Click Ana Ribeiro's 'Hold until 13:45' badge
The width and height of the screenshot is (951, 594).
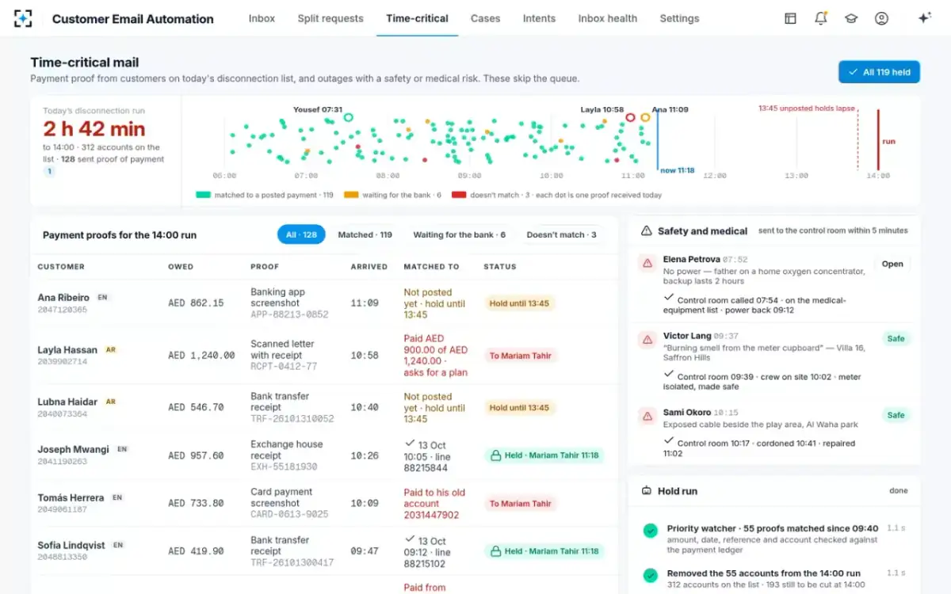click(519, 303)
